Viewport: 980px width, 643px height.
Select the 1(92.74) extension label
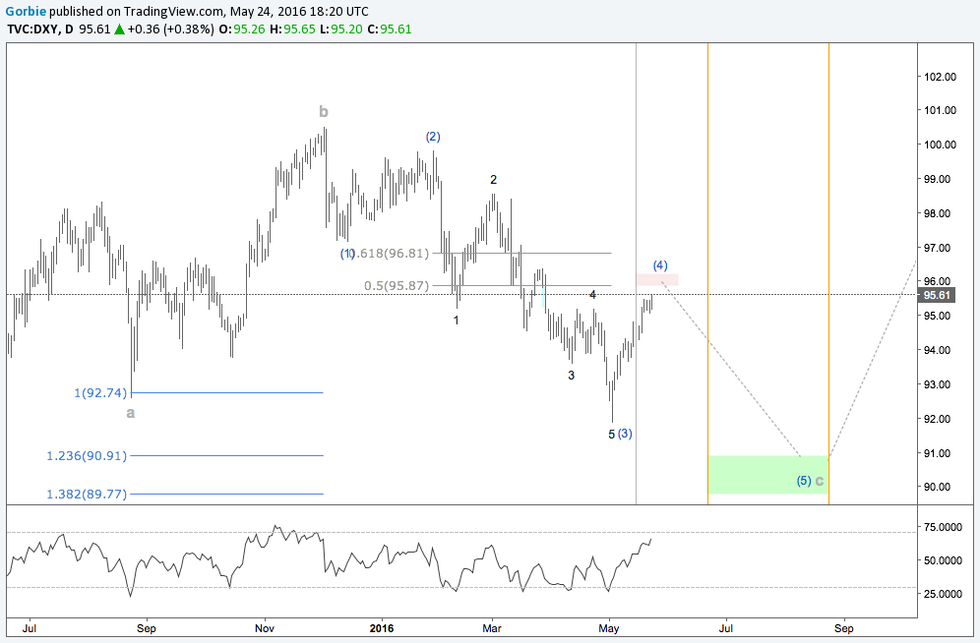click(x=100, y=393)
